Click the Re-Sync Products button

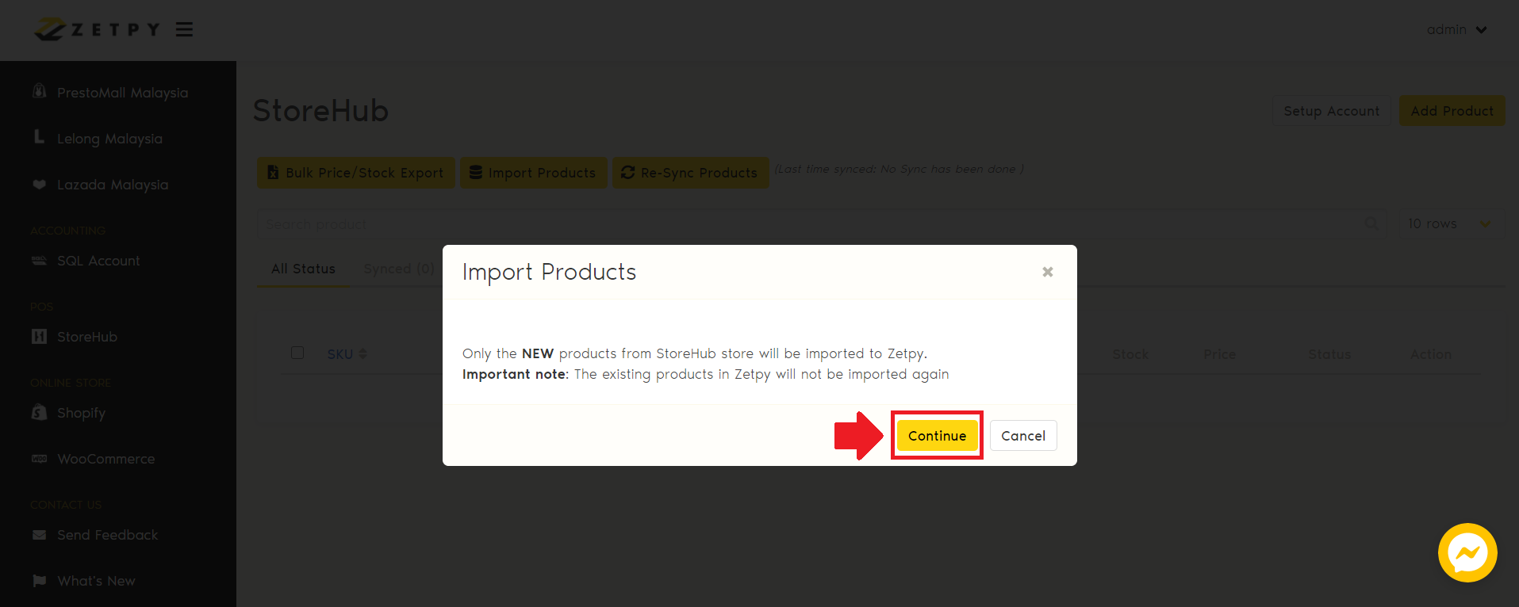pyautogui.click(x=690, y=173)
